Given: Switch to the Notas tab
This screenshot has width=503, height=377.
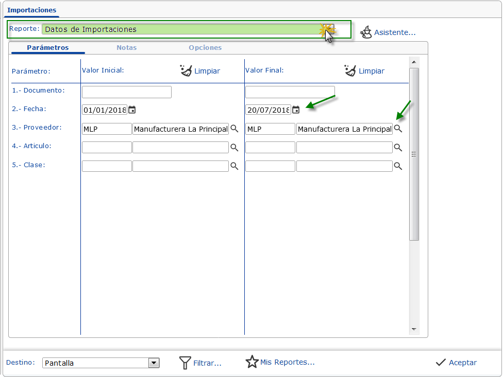Looking at the screenshot, I should [126, 47].
